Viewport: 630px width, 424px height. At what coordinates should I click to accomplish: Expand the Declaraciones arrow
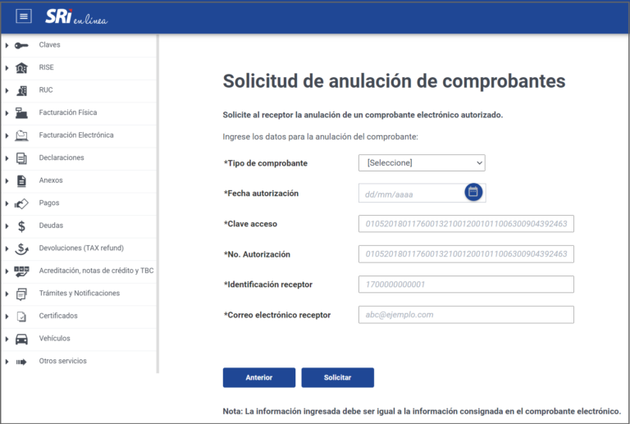(x=7, y=158)
